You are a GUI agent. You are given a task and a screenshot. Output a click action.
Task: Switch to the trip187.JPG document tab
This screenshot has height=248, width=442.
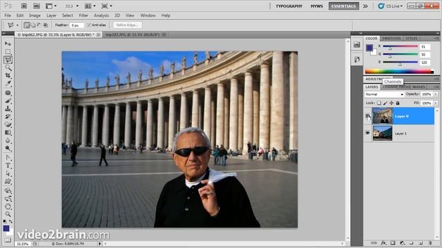(133, 34)
